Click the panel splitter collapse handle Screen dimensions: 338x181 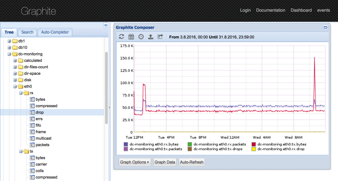(x=109, y=107)
